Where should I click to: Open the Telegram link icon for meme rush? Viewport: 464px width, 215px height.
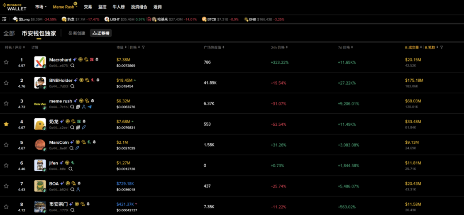pyautogui.click(x=90, y=107)
